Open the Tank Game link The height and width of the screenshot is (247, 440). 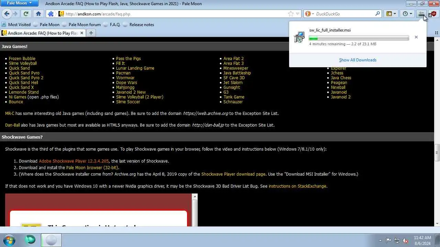click(x=234, y=97)
